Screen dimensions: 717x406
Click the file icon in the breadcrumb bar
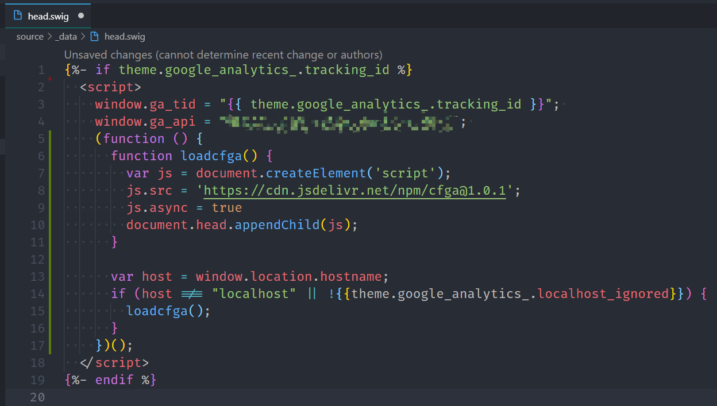point(95,36)
